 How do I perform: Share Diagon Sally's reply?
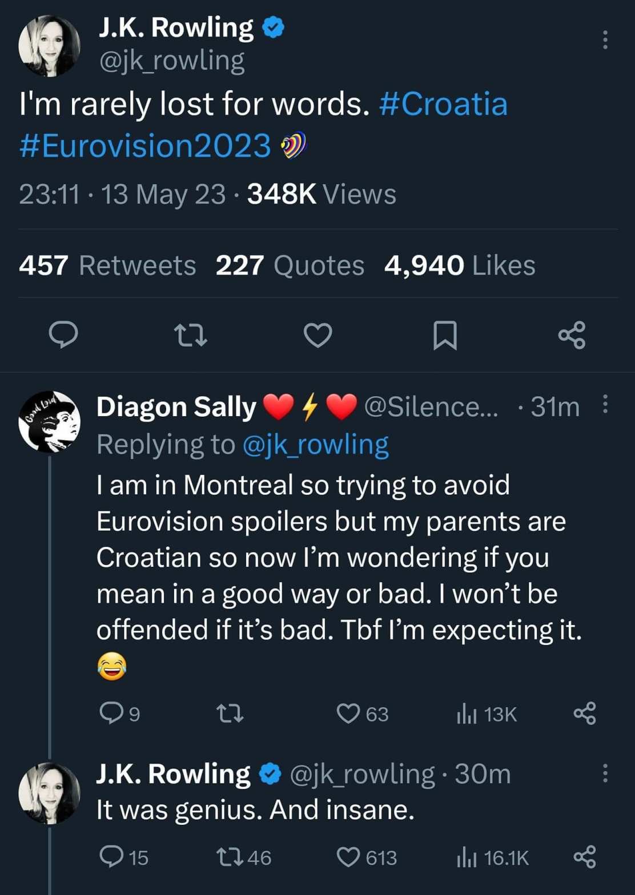coord(584,714)
